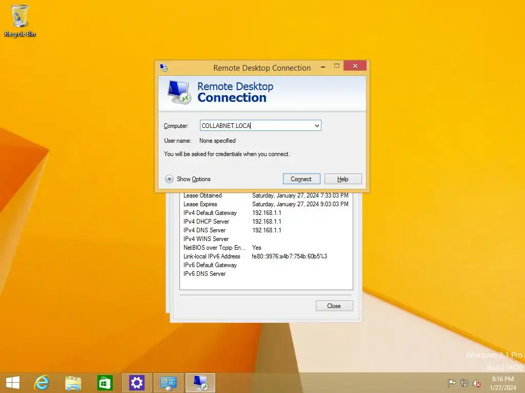
Task: Open the clock showing 8:16 PM
Action: 503,383
